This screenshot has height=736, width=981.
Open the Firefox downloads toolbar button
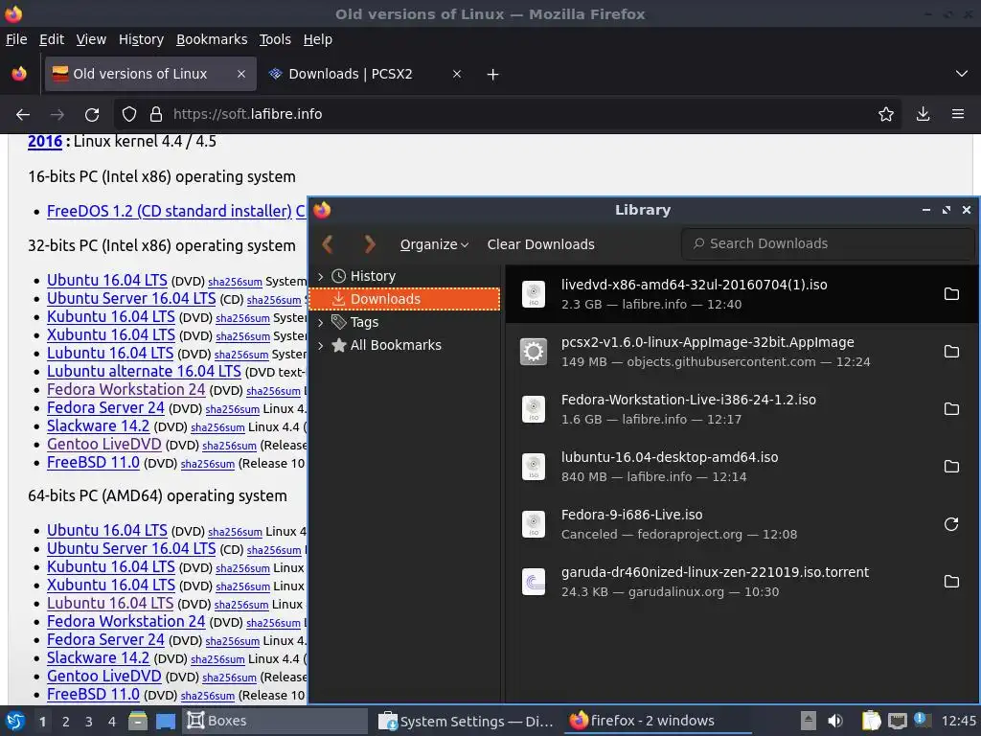[x=923, y=115]
